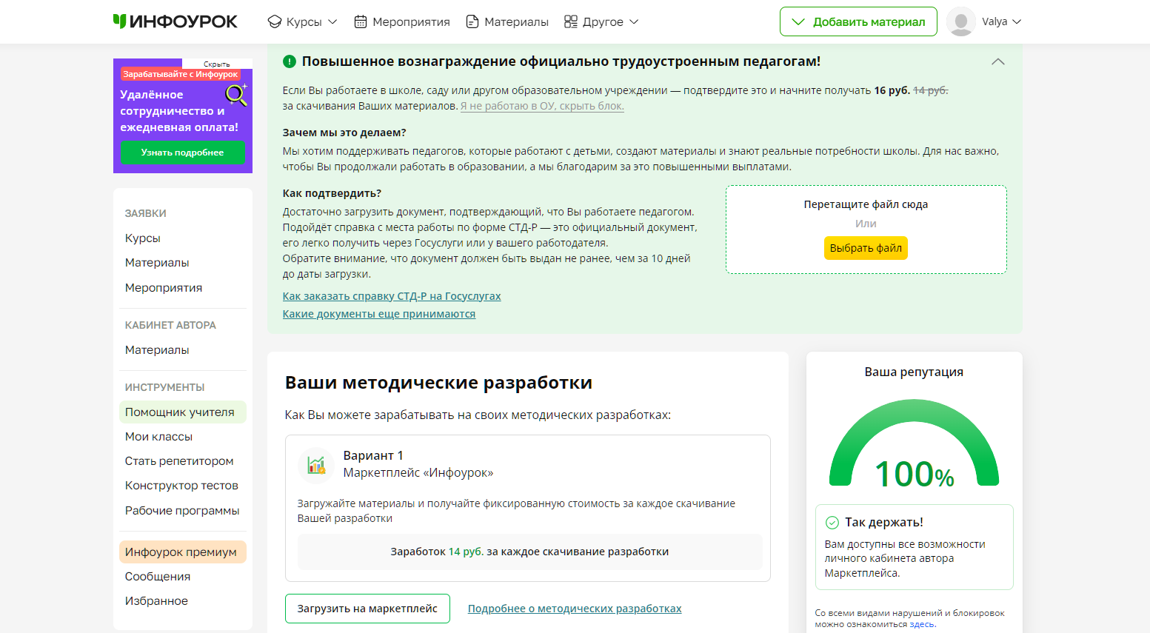The height and width of the screenshot is (633, 1150).
Task: Open Как заказать справку СТД-Р на Госуслугах link
Action: point(392,296)
